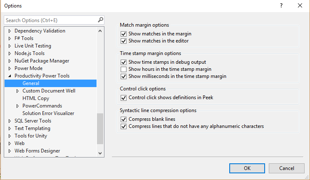Expand the SQL Server Tools node
Viewport: 310px width, 180px height.
(10, 121)
